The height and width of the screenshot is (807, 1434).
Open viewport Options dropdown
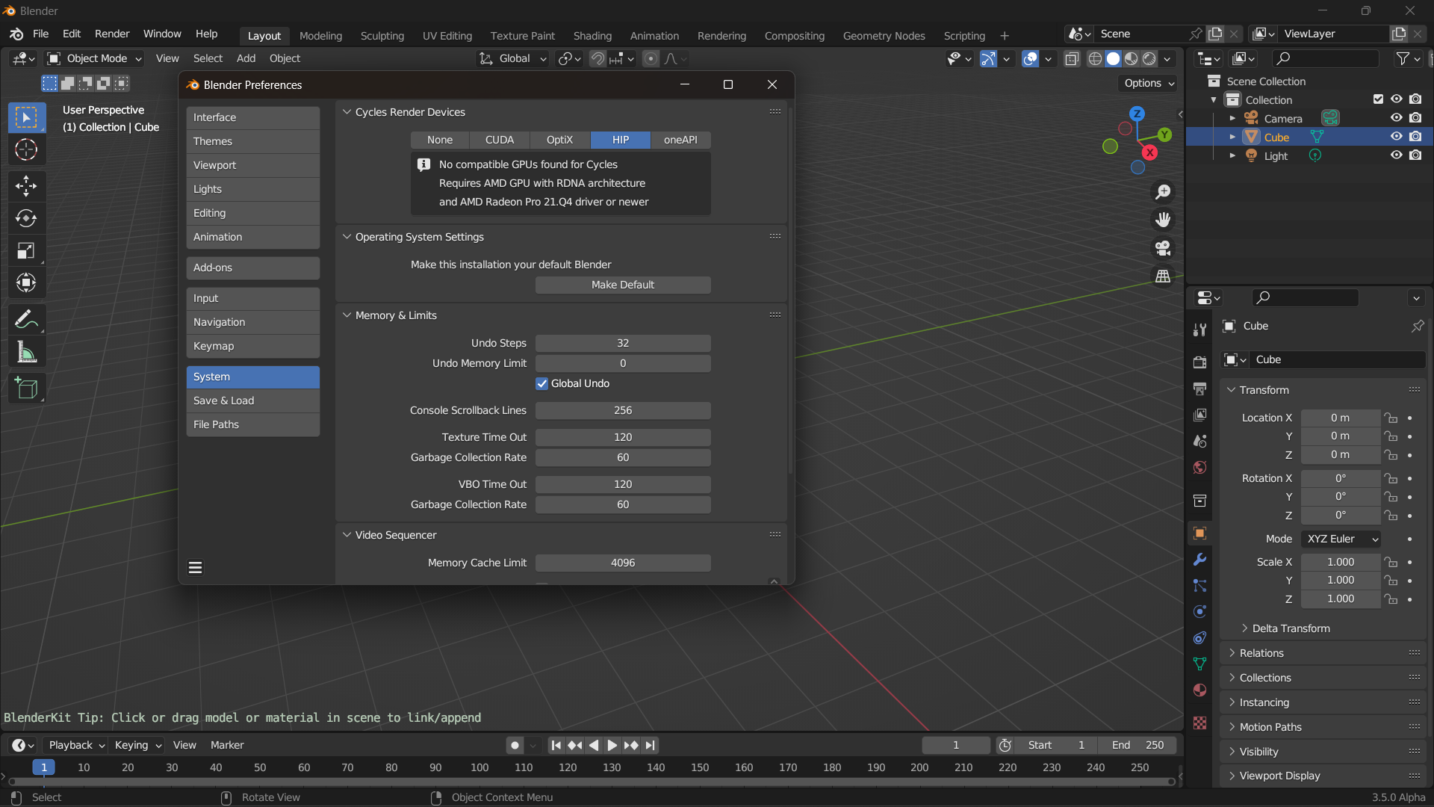pyautogui.click(x=1149, y=83)
